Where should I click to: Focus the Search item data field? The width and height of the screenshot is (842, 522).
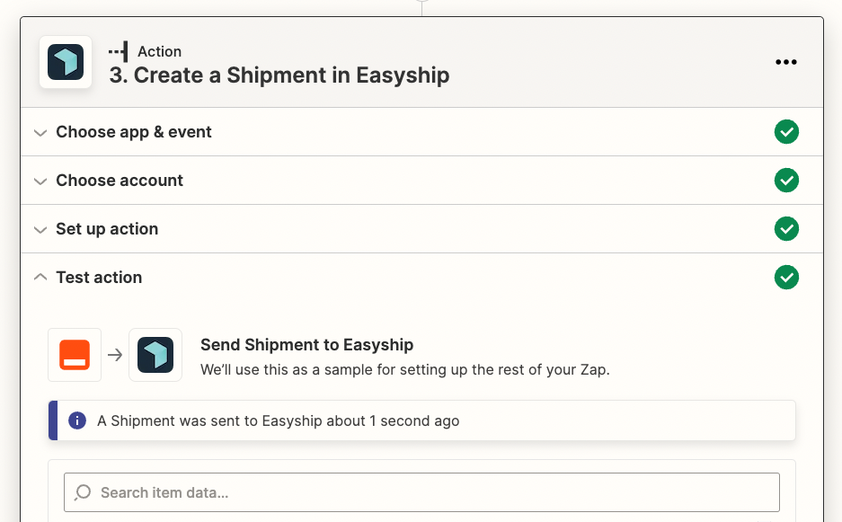[x=421, y=492]
